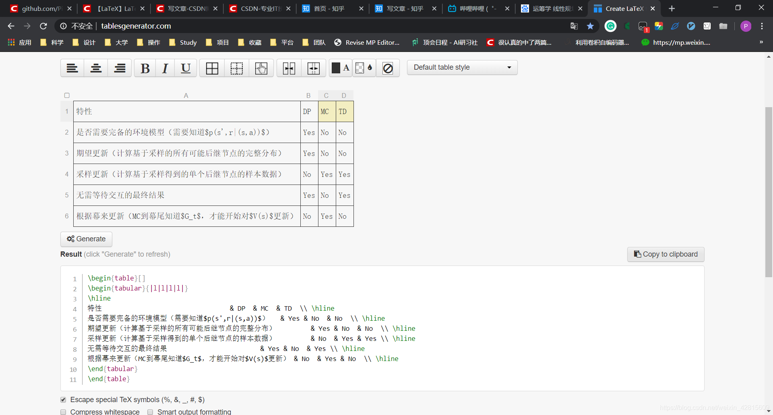This screenshot has width=773, height=415.
Task: Open the Revise MP Editor bookmark
Action: 367,42
